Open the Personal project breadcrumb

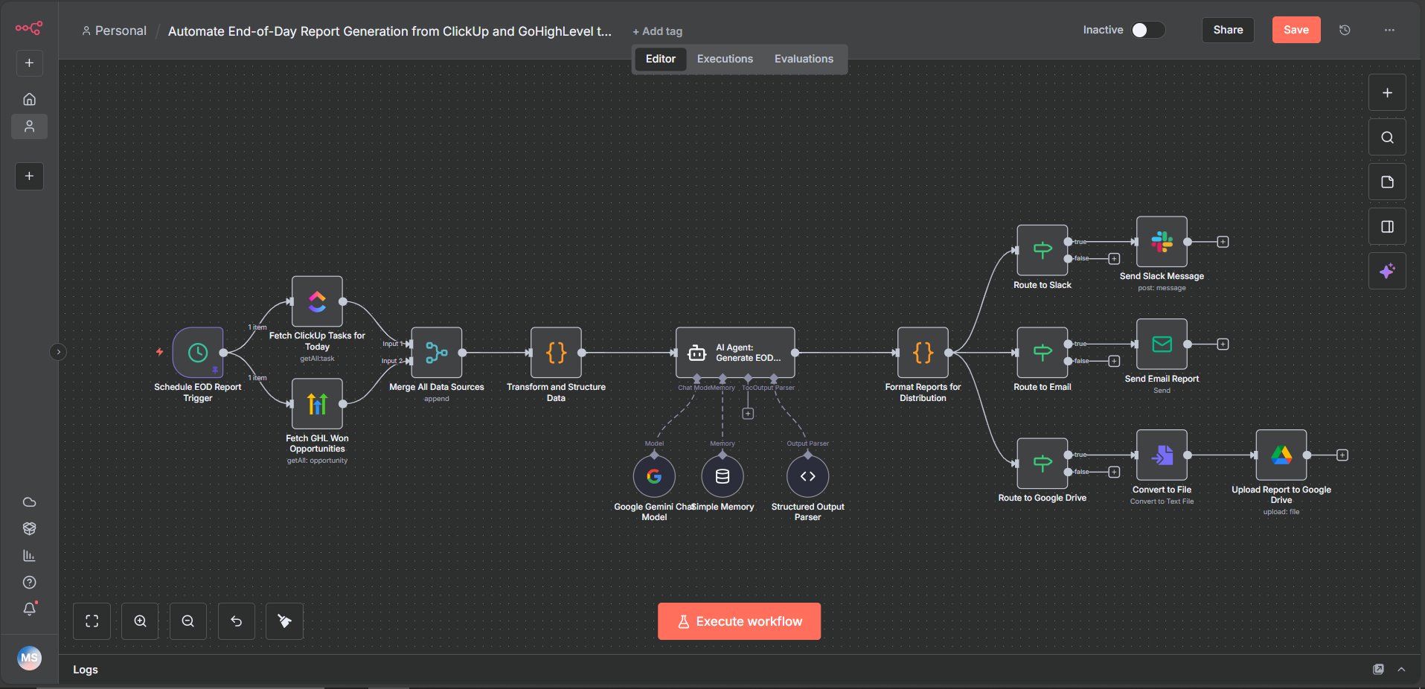point(115,31)
